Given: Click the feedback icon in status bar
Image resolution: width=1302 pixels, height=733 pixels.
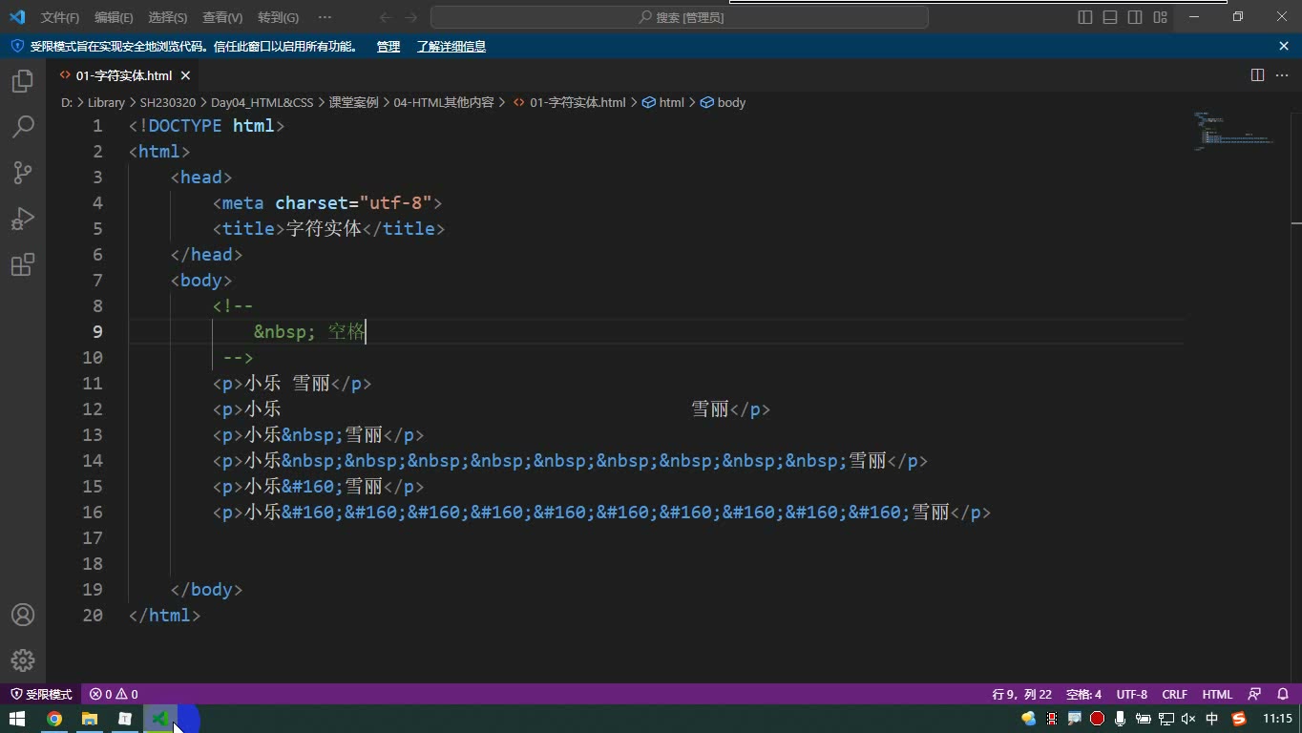Looking at the screenshot, I should coord(1255,694).
